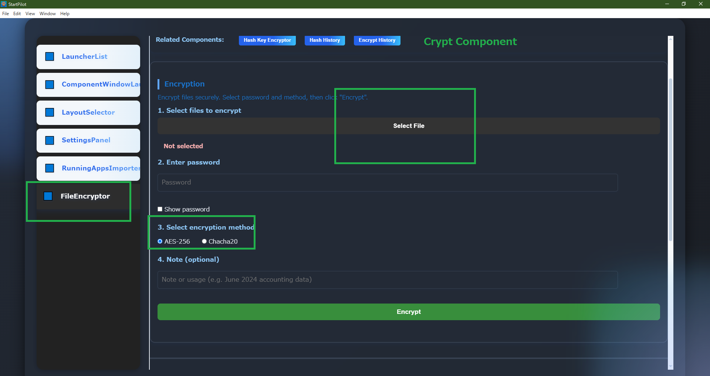The width and height of the screenshot is (710, 376).
Task: Open the Help menu
Action: click(x=65, y=14)
